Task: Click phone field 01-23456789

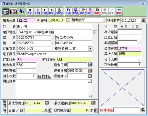Action: pos(33,38)
